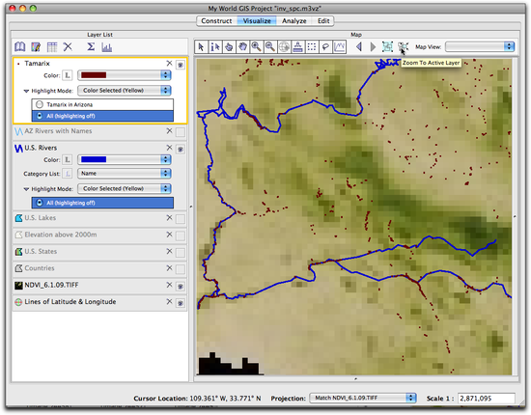
Task: Click the blue U.S. Rivers color swatch
Action: coord(94,159)
